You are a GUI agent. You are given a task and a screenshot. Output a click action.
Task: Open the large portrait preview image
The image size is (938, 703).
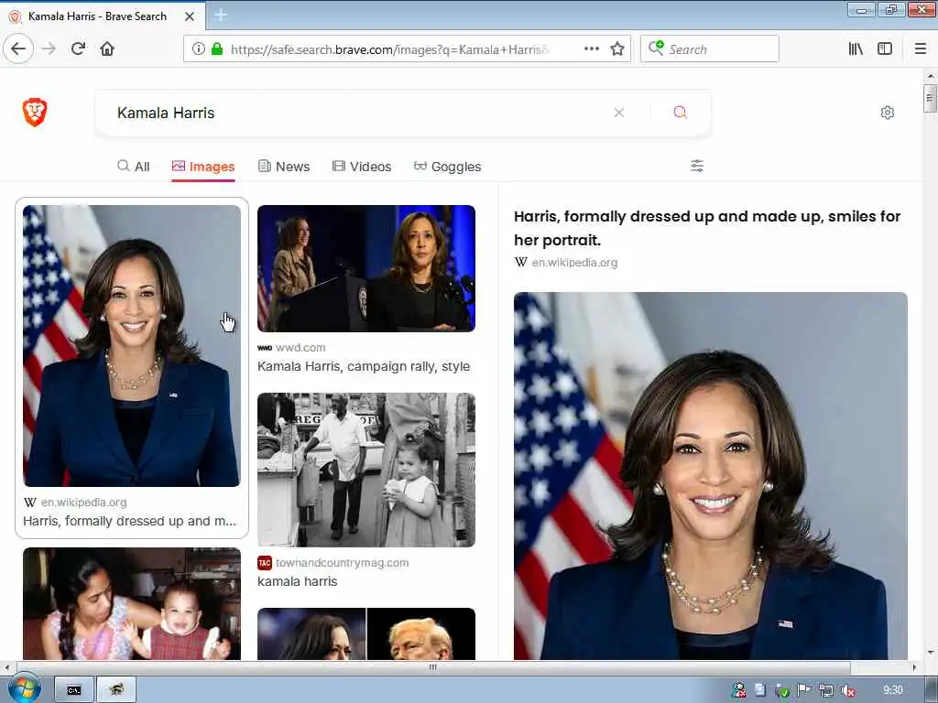coord(711,476)
